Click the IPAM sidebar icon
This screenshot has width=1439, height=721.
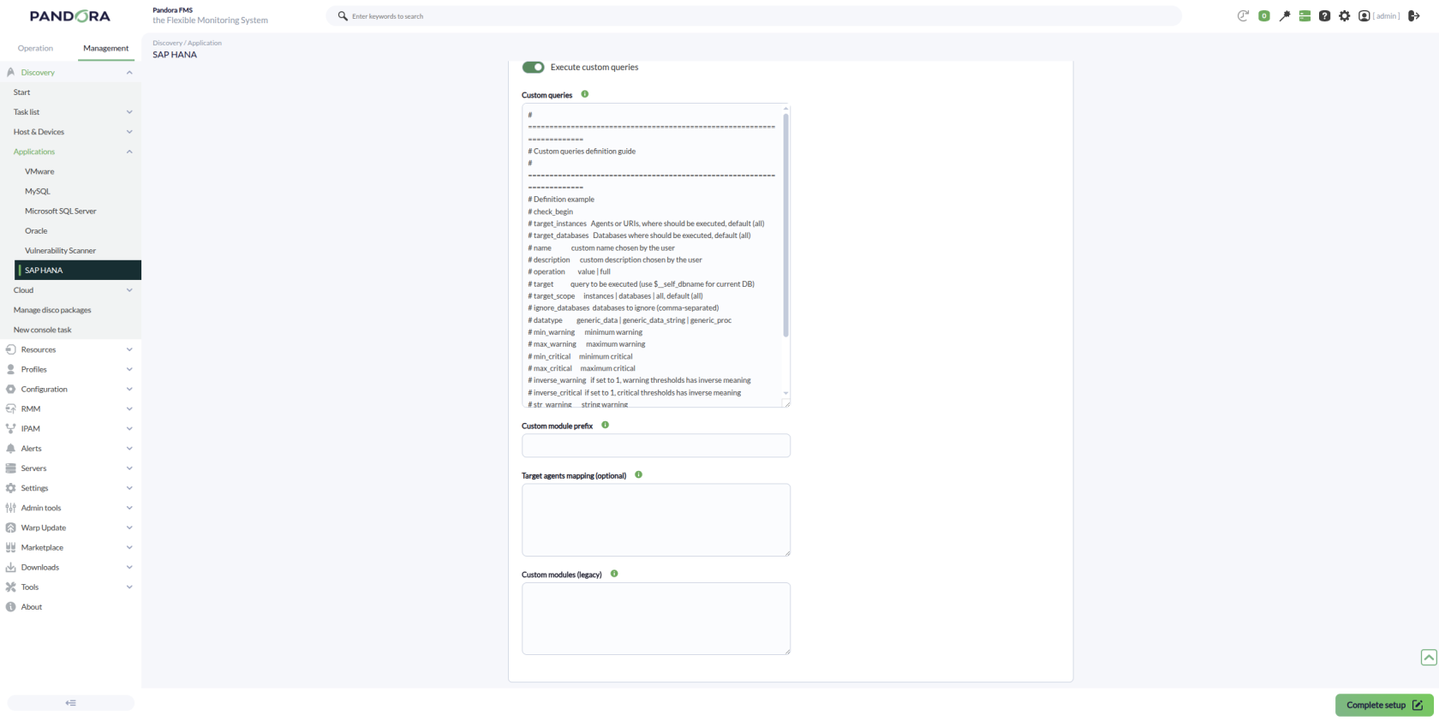(11, 428)
